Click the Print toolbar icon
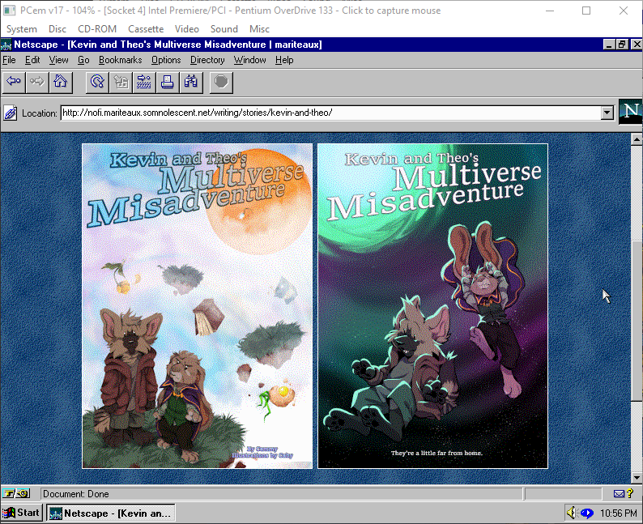Screen dimensions: 643x524 (x=168, y=81)
